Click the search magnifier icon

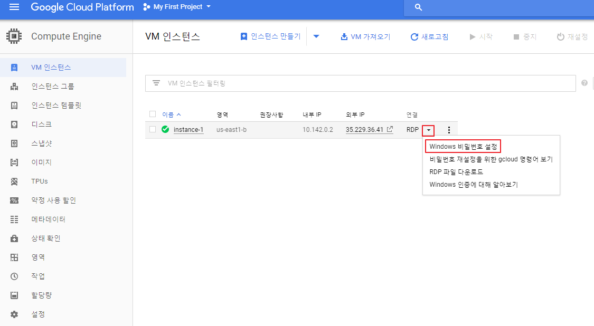418,7
